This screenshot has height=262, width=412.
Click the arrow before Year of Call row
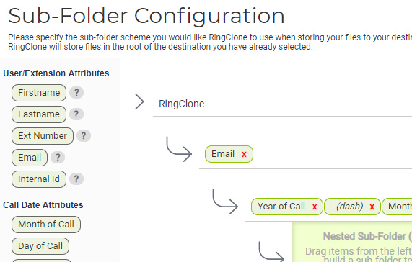click(225, 202)
